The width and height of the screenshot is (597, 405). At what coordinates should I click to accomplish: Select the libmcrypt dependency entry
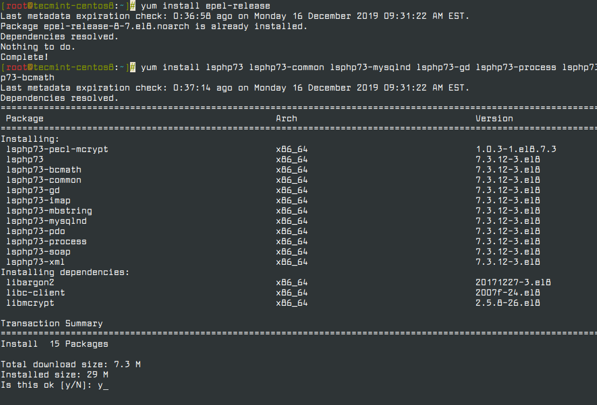[30, 303]
